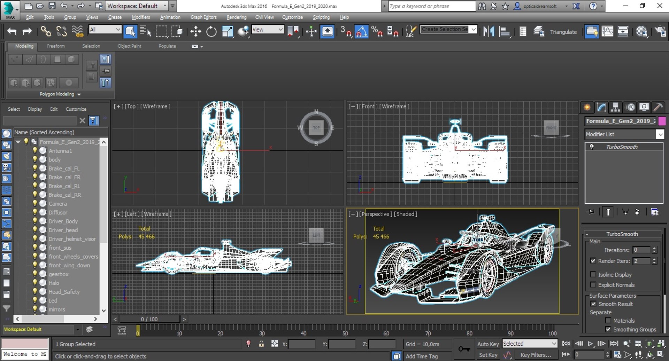Toggle Angle Snap in main toolbar
669x361 pixels.
[361, 31]
